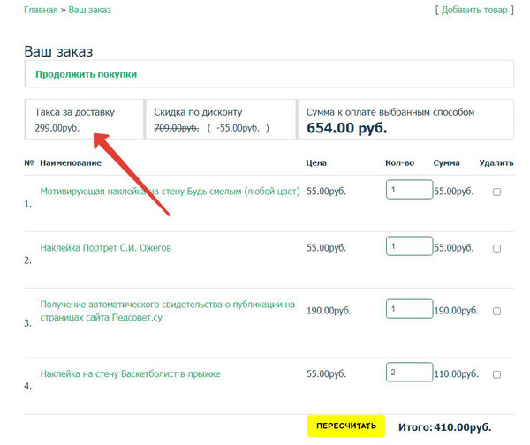
Task: Click quantity field for Будь смелым sticker
Action: pos(408,191)
